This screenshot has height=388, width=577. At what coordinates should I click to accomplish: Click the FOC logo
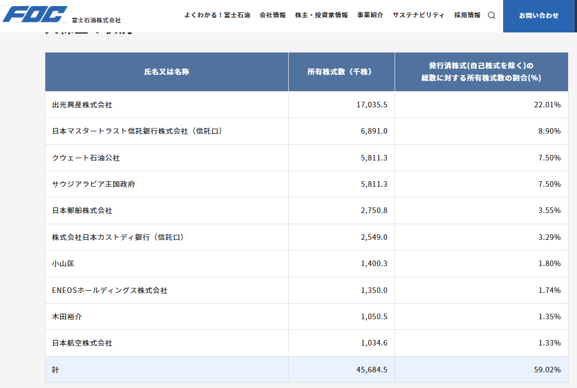pyautogui.click(x=35, y=15)
